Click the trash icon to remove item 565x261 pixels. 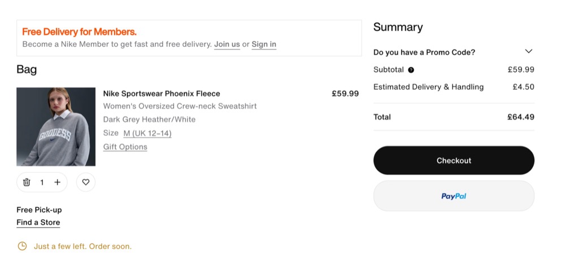tap(27, 182)
